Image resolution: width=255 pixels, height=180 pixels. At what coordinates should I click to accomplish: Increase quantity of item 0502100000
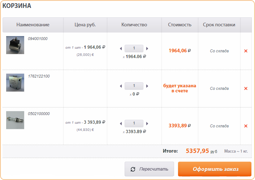pos(147,123)
